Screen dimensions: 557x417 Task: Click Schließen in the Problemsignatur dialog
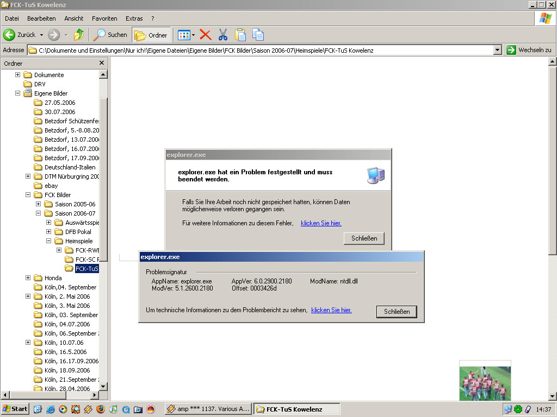[x=397, y=312]
